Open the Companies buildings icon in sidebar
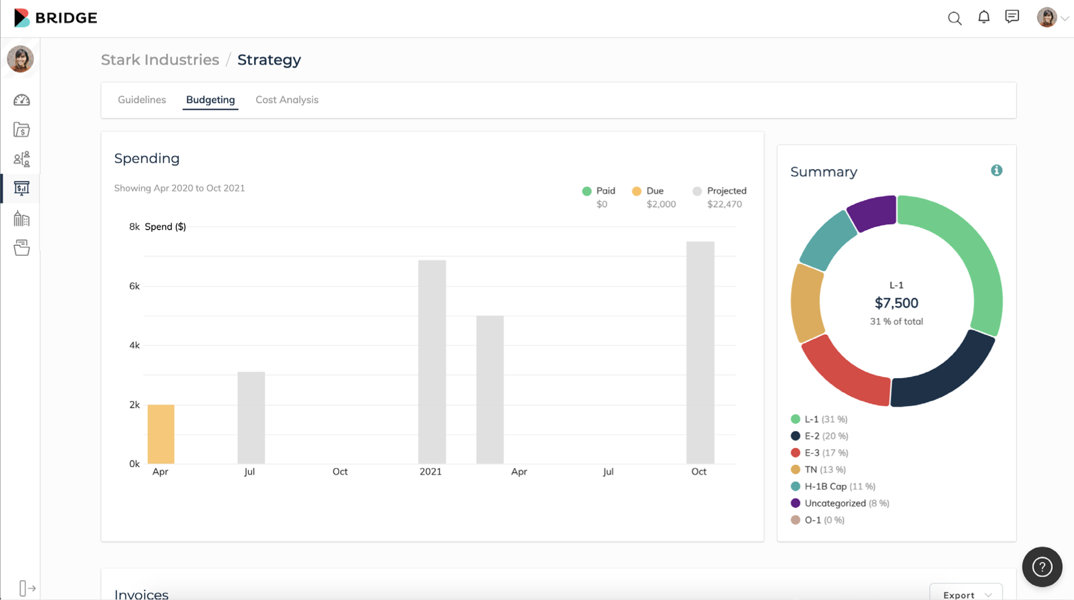 tap(21, 218)
